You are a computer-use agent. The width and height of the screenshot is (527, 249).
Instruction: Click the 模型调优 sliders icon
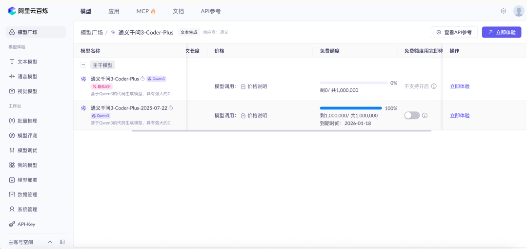click(x=12, y=150)
